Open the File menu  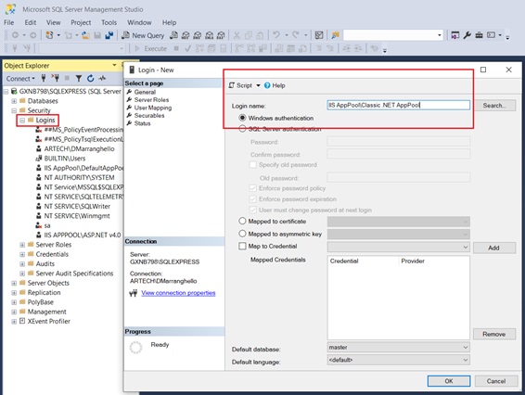click(9, 22)
